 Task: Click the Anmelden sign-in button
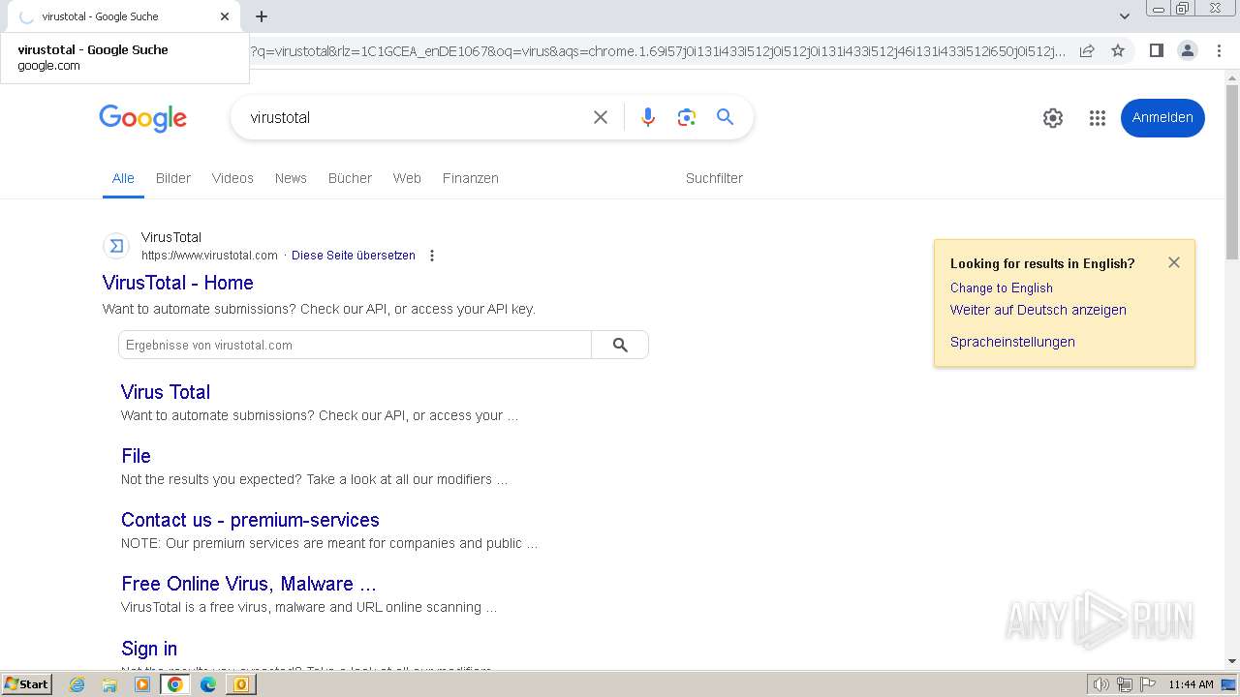tap(1162, 118)
